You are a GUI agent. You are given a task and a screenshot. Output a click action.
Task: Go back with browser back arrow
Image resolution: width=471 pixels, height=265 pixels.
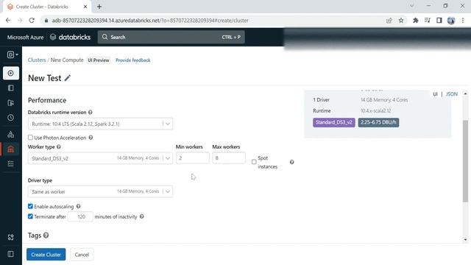click(x=8, y=21)
